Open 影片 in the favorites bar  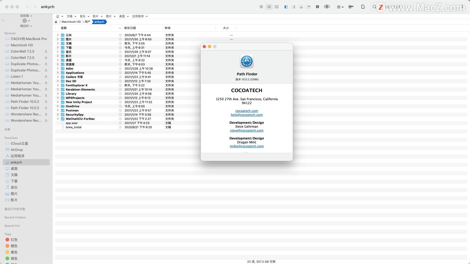[96, 16]
